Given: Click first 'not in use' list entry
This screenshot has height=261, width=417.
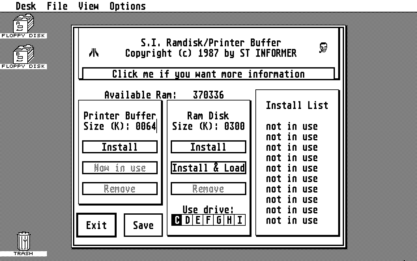Looking at the screenshot, I should pyautogui.click(x=292, y=126).
